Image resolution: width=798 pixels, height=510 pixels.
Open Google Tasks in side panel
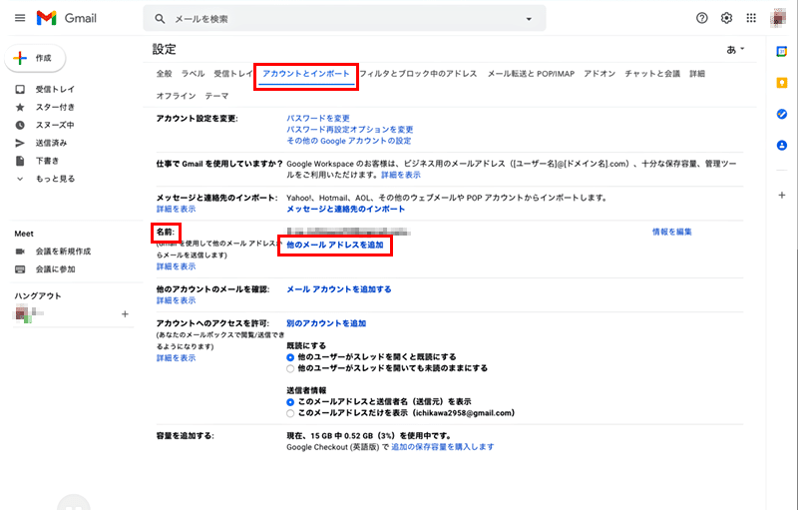[x=782, y=114]
